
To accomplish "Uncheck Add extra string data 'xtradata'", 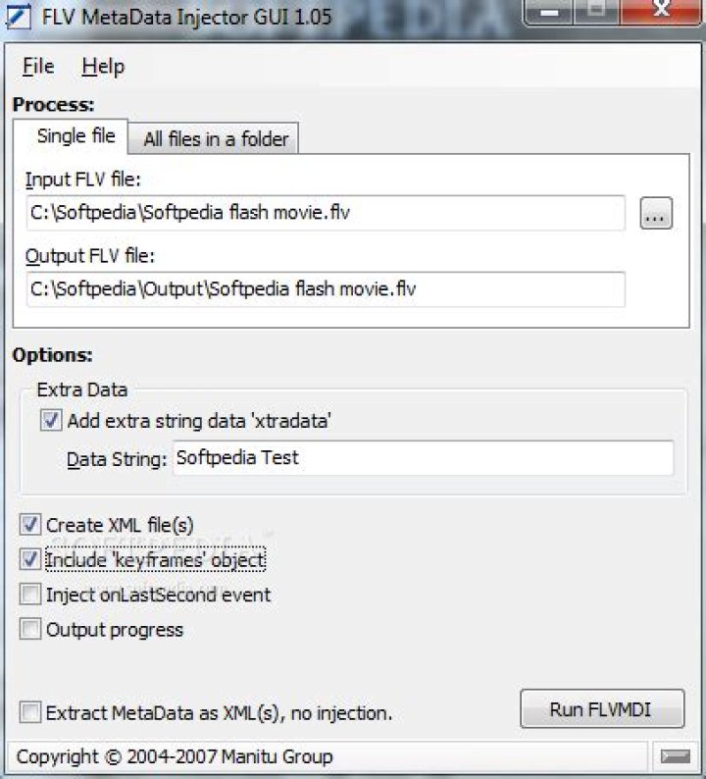I will coord(51,420).
